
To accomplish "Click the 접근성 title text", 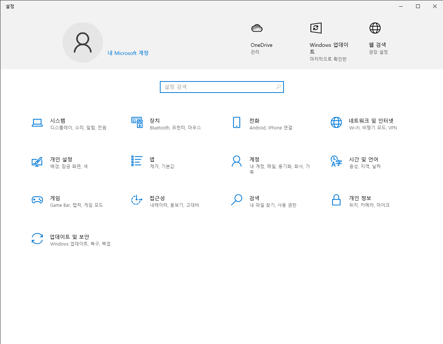I will 157,198.
